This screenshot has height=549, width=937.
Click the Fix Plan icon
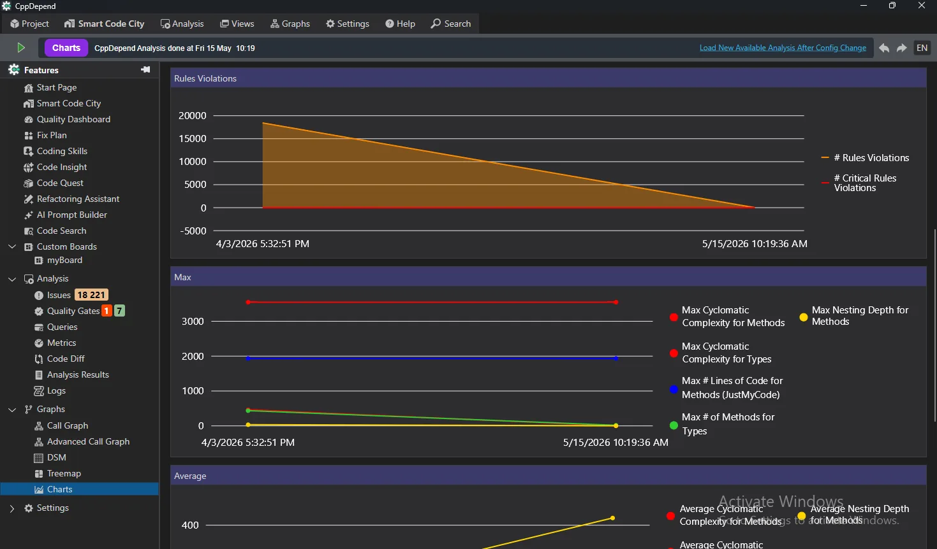[x=28, y=135]
